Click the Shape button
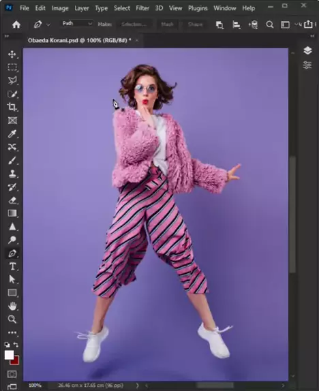 pos(195,25)
